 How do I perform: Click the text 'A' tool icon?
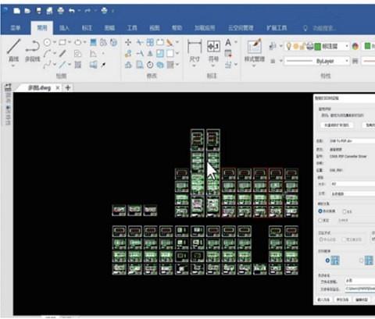click(228, 42)
